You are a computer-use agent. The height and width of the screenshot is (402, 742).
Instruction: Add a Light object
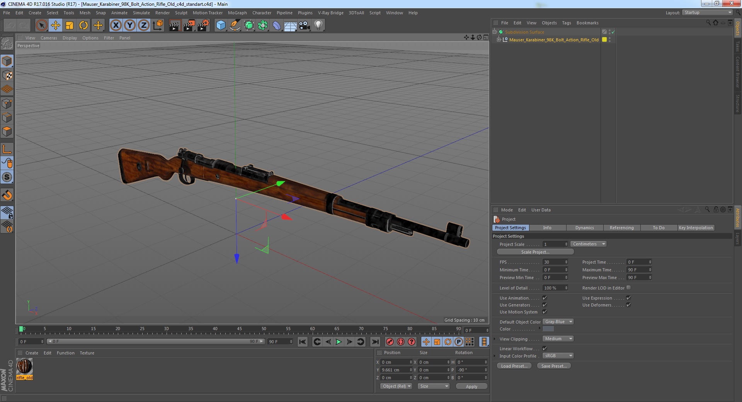pos(318,26)
